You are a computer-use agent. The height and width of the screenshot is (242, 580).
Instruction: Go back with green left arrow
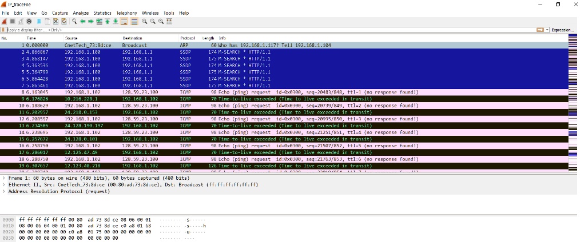83,21
